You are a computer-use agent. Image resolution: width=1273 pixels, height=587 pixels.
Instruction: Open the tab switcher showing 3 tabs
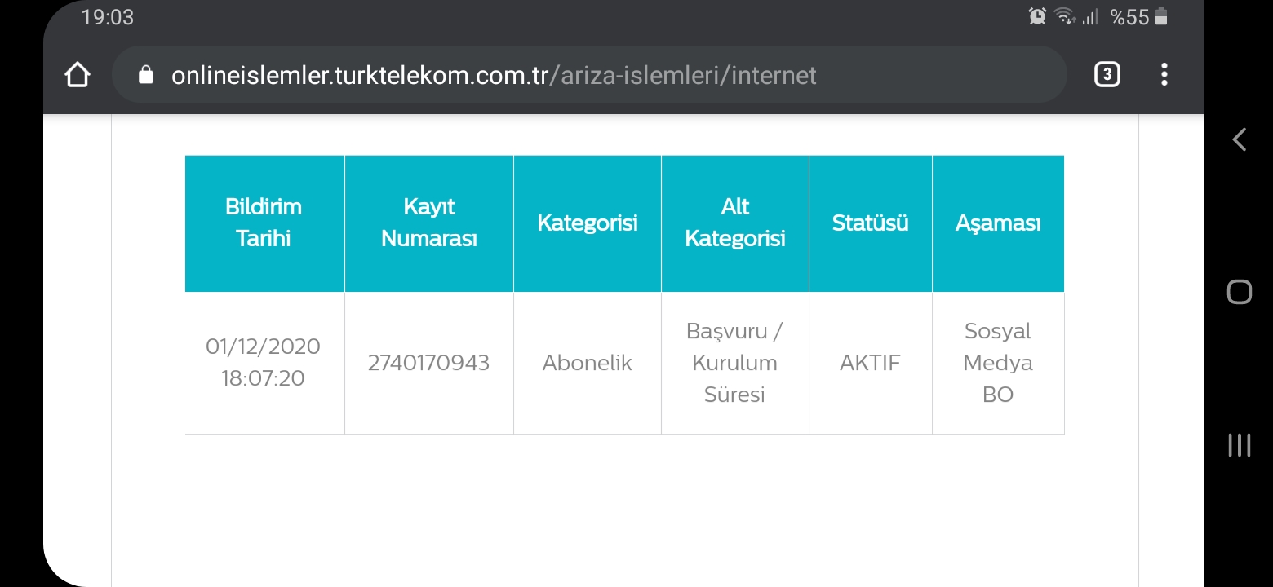tap(1106, 75)
